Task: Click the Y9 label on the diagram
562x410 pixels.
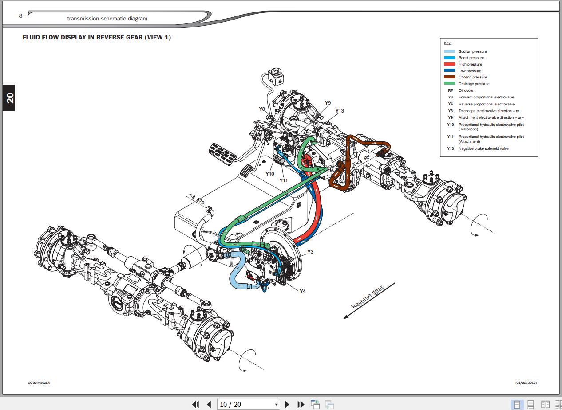Action: [x=328, y=103]
